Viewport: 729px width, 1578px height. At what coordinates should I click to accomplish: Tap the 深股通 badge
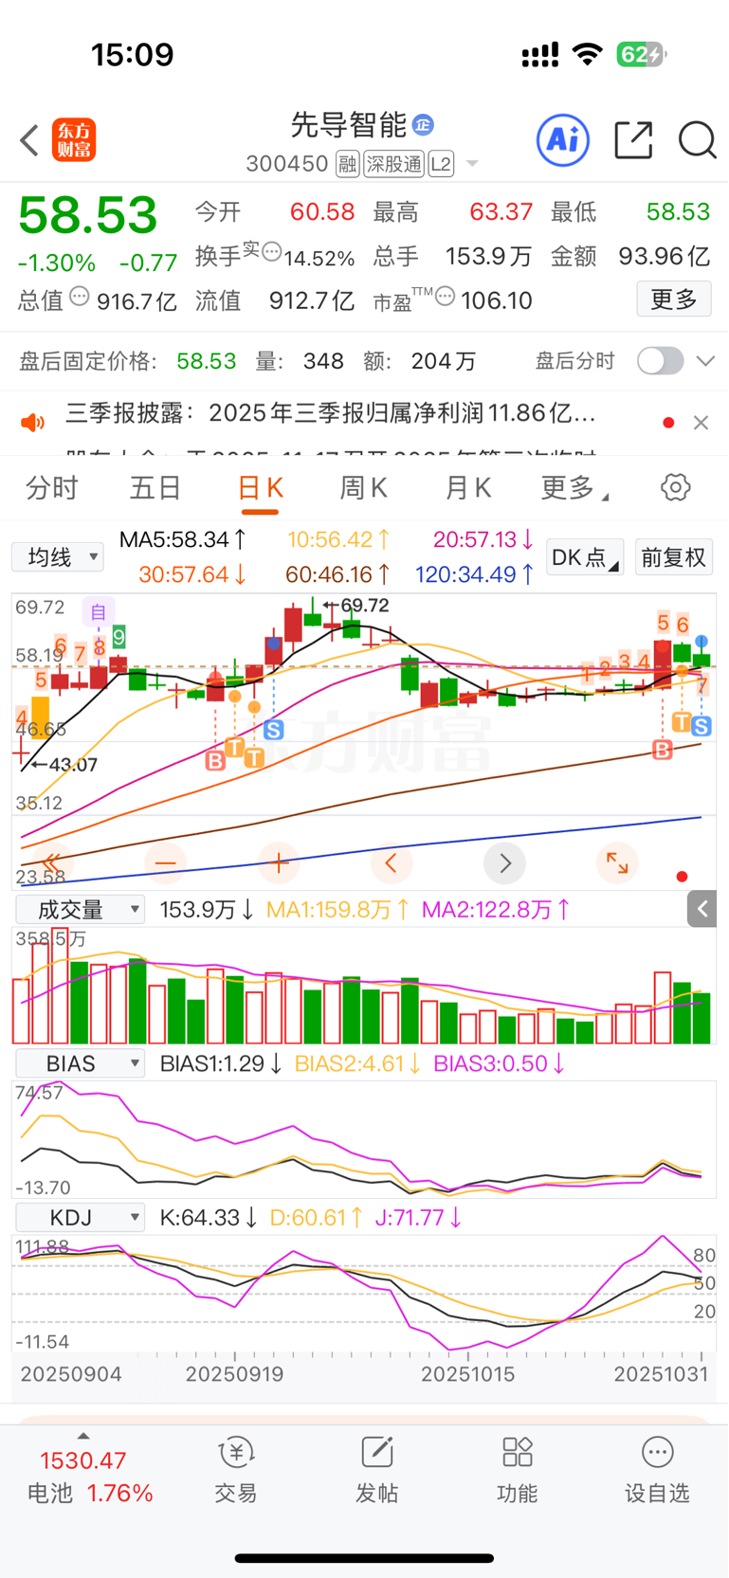[393, 164]
